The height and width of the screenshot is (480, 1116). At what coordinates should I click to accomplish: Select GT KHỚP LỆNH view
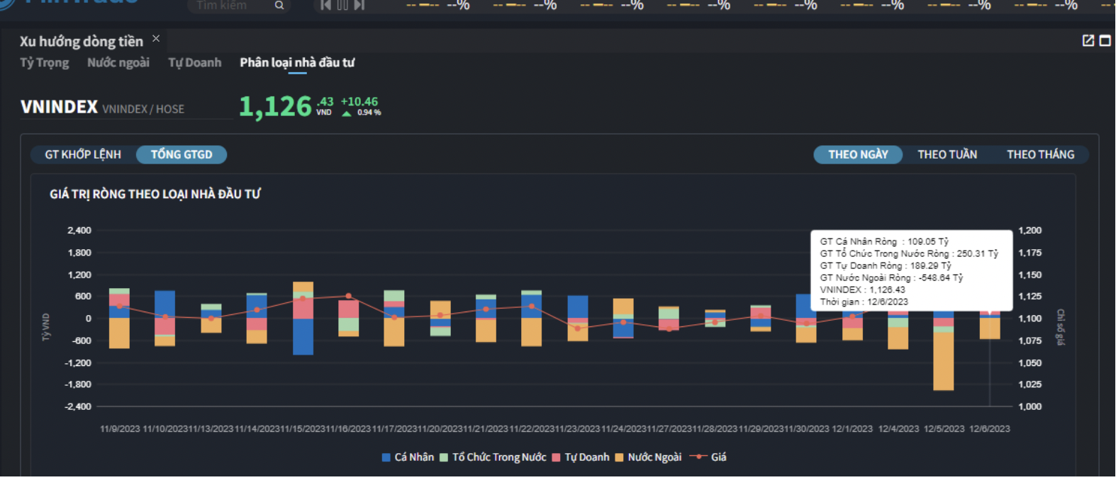pos(83,155)
